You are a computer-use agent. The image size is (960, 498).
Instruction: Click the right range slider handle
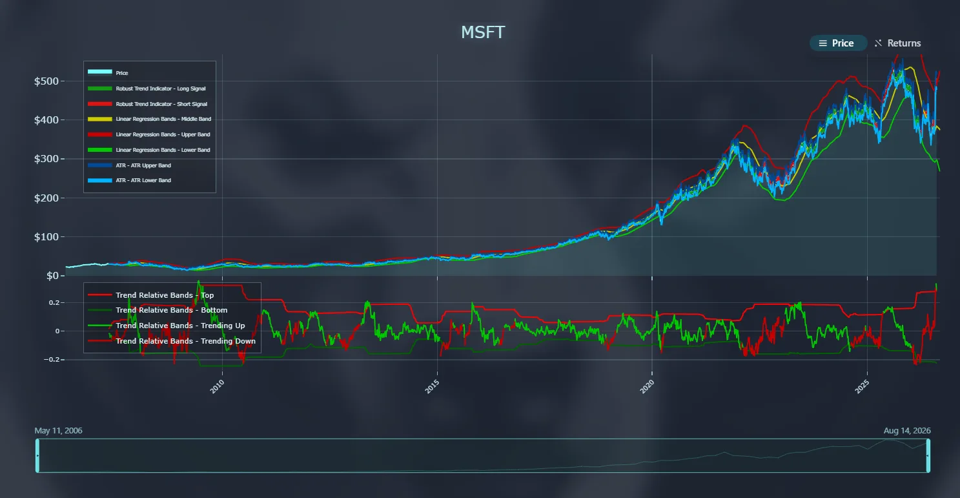928,455
